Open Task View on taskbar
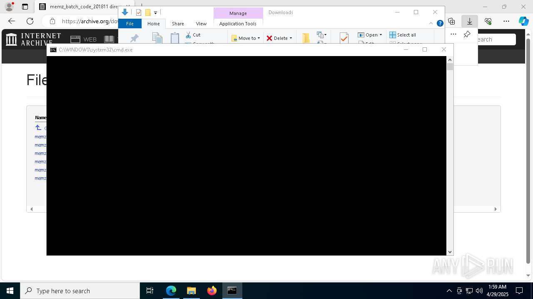 pyautogui.click(x=150, y=291)
